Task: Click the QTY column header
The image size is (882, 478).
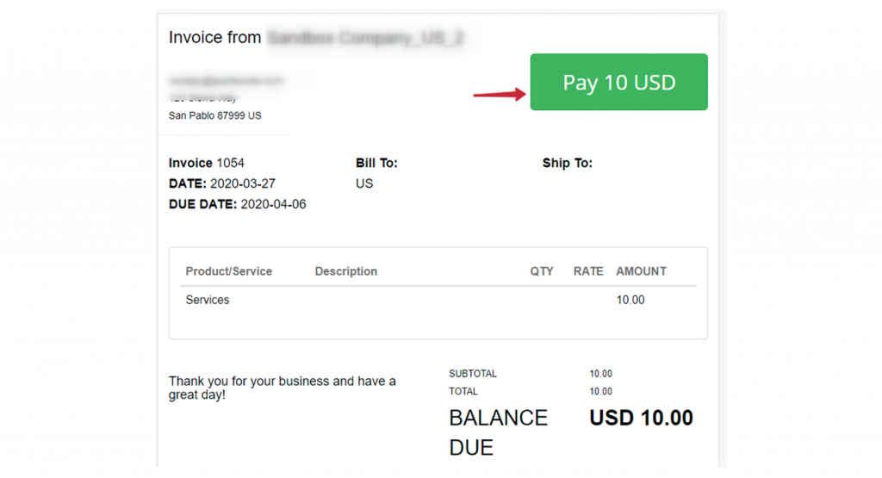Action: pyautogui.click(x=542, y=271)
